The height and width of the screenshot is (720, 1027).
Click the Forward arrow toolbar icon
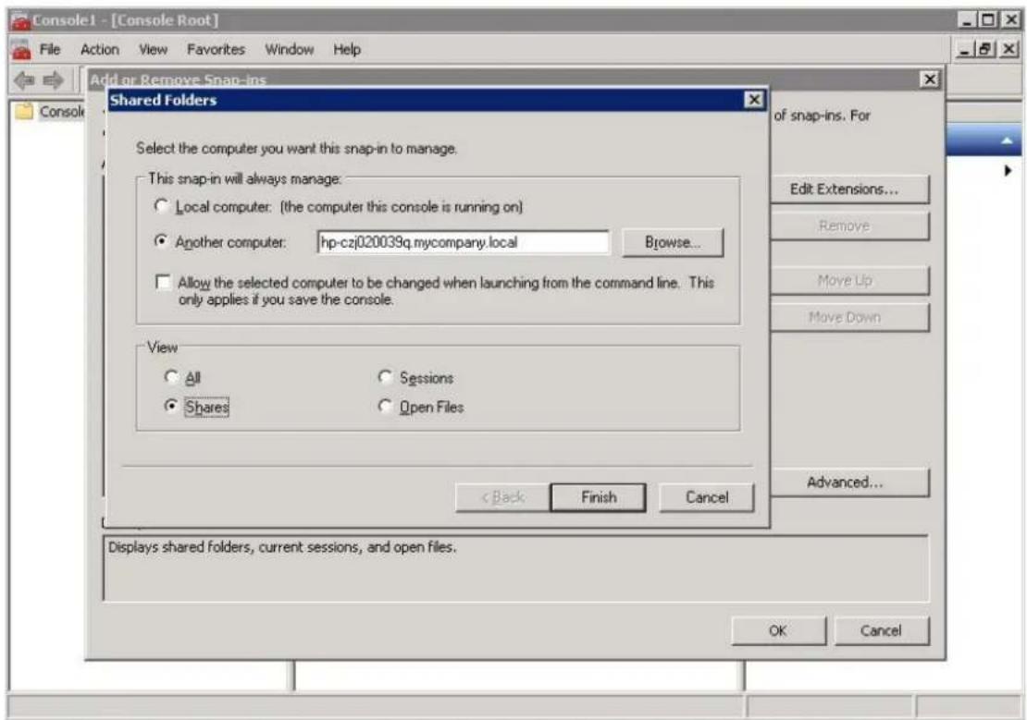(x=53, y=80)
